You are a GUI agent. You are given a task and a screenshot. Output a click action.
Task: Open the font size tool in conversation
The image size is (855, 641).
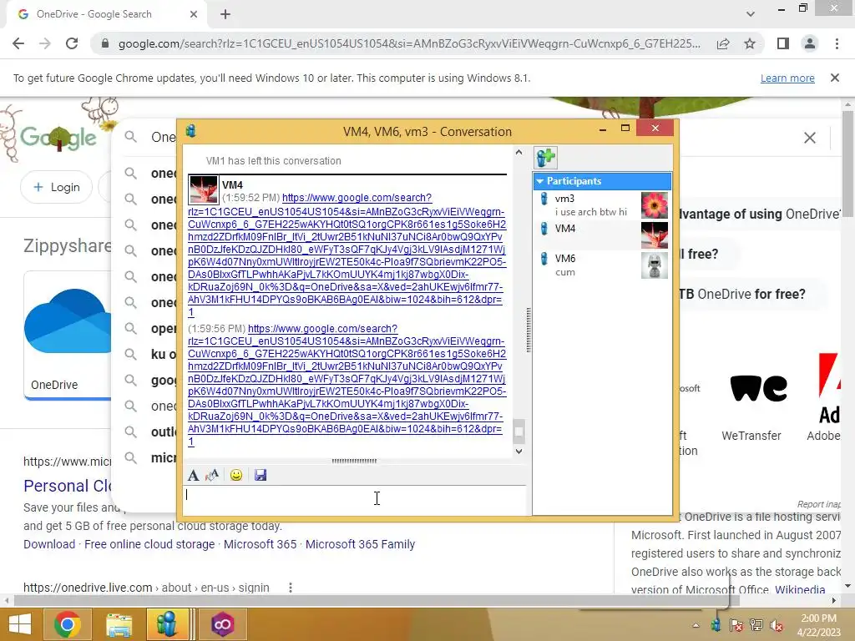coord(212,475)
